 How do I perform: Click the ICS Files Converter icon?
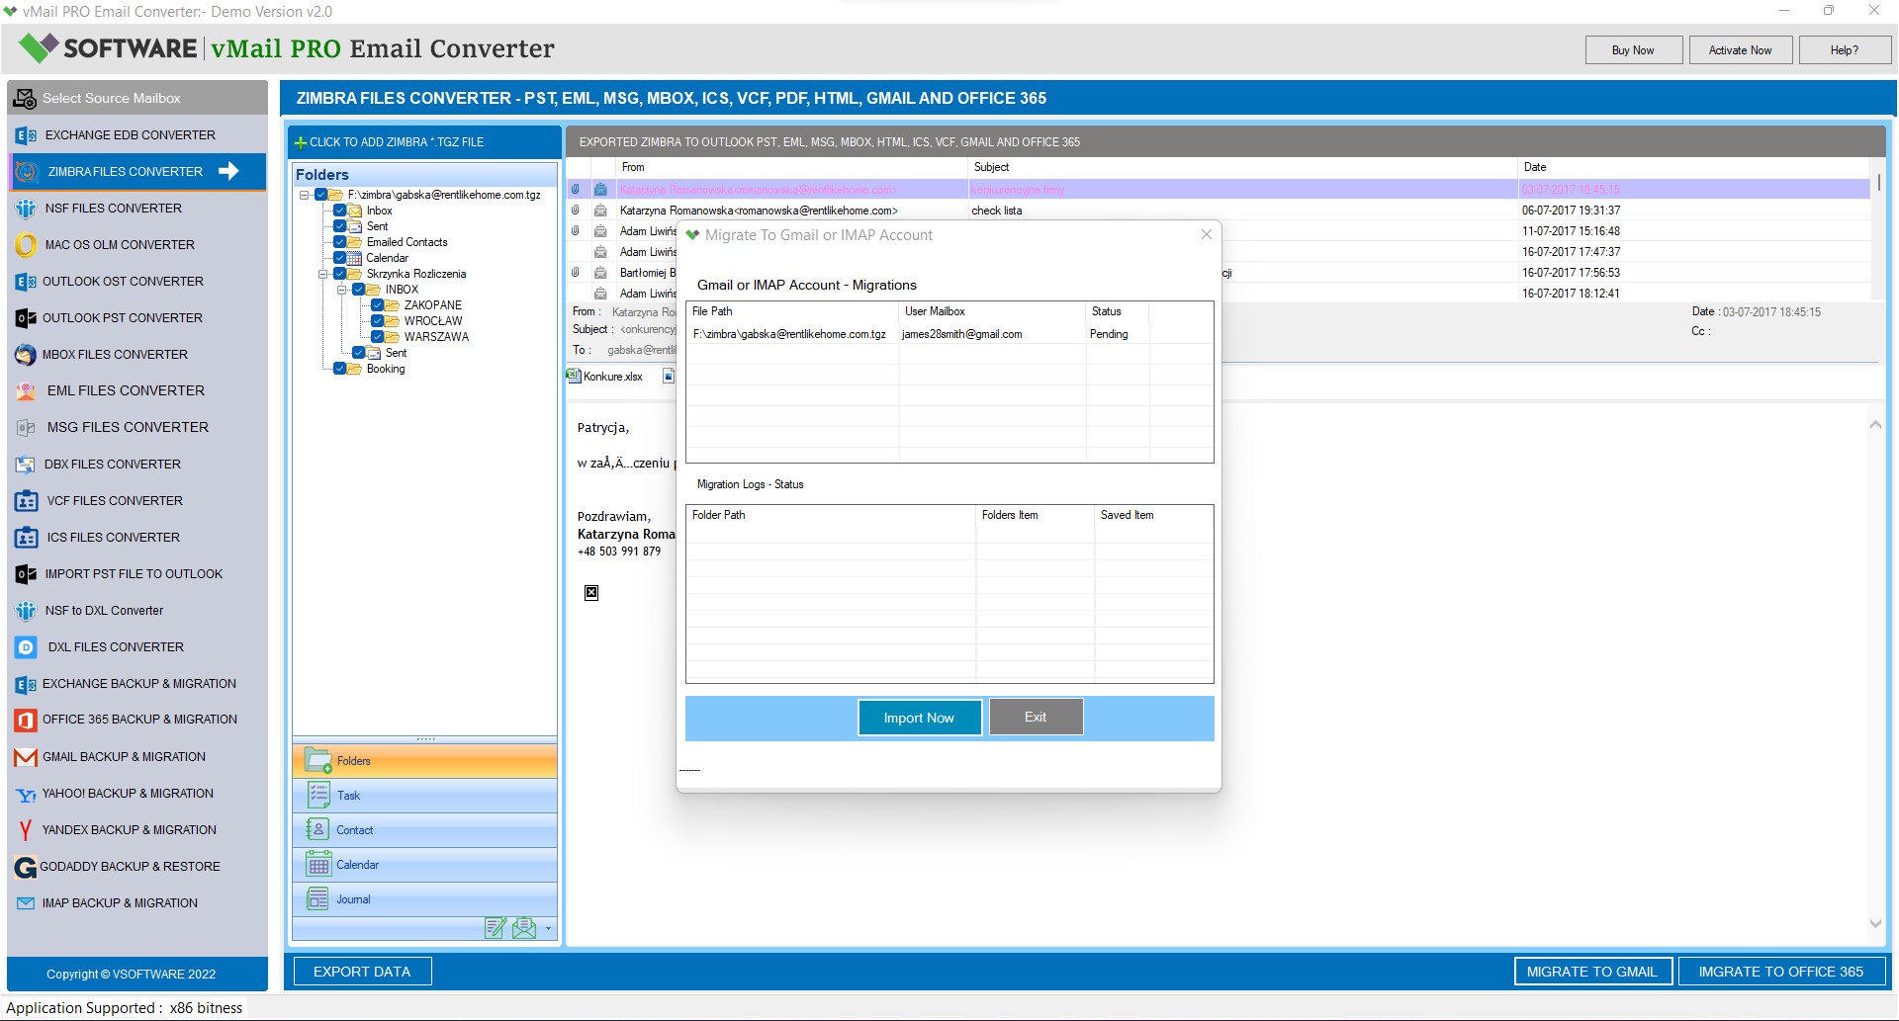coord(26,538)
